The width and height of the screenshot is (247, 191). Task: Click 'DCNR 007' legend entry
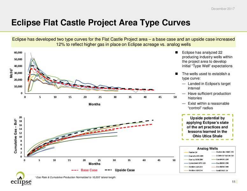pos(225,156)
